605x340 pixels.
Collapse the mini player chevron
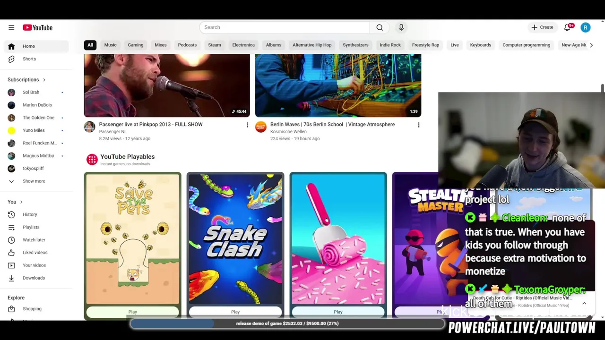click(584, 304)
